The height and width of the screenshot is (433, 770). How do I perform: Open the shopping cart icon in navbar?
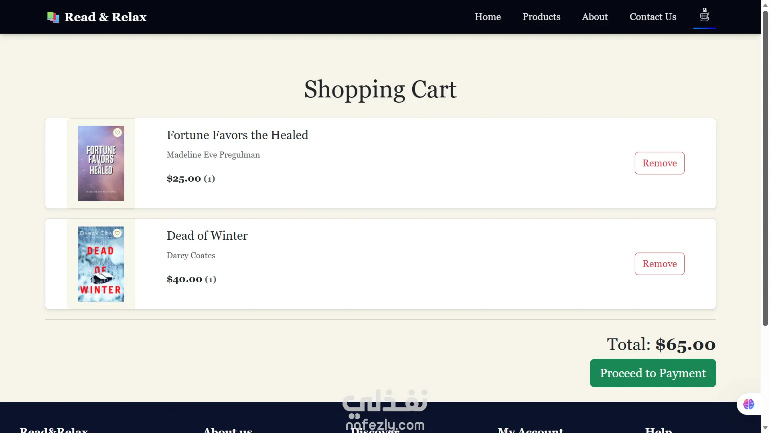[704, 16]
